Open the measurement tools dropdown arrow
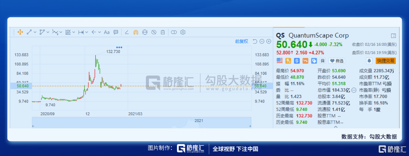The width and height of the screenshot is (409, 156). [74, 32]
